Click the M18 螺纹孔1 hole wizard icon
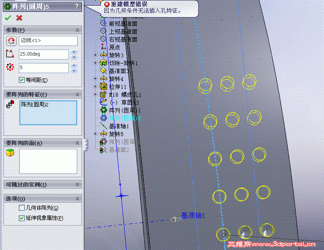Screen dimensions: 324x250 (103, 94)
